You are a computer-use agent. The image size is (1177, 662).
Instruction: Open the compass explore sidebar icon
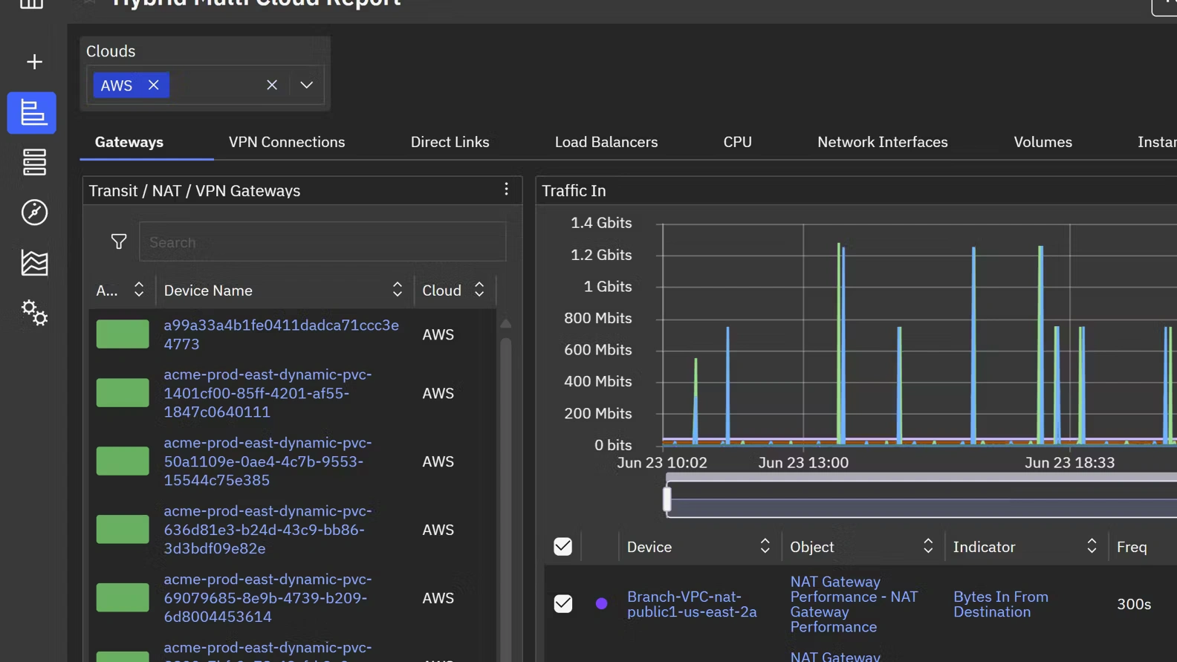34,212
